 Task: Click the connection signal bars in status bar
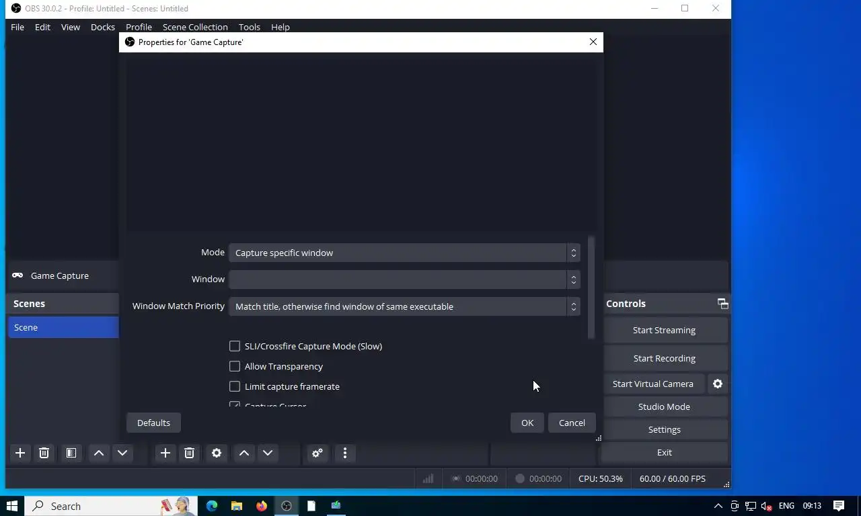[428, 478]
